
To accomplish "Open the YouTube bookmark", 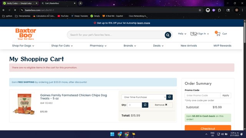I will point(63,16).
